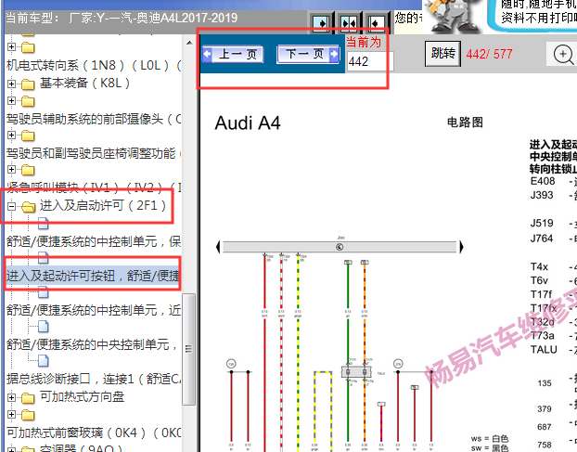Screen dimensions: 577x452
Task: Go to the next page (下一页)
Action: [x=308, y=55]
